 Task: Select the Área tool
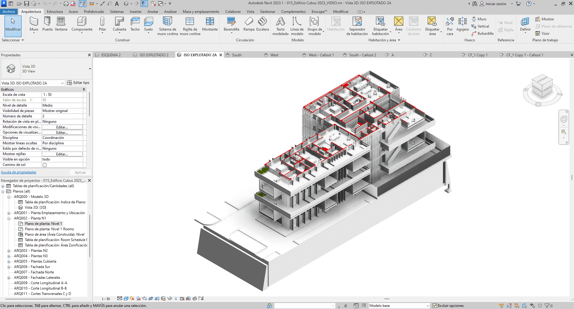pyautogui.click(x=398, y=24)
